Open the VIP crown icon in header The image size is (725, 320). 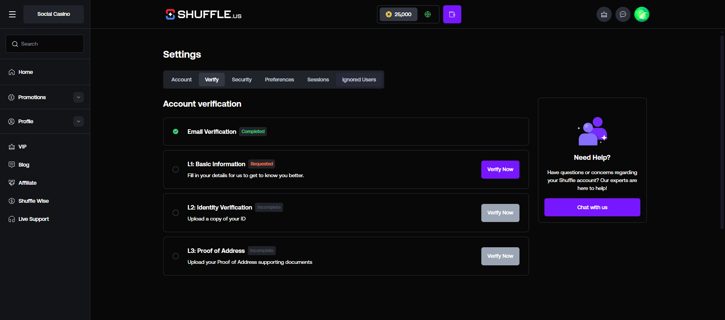[x=604, y=14]
